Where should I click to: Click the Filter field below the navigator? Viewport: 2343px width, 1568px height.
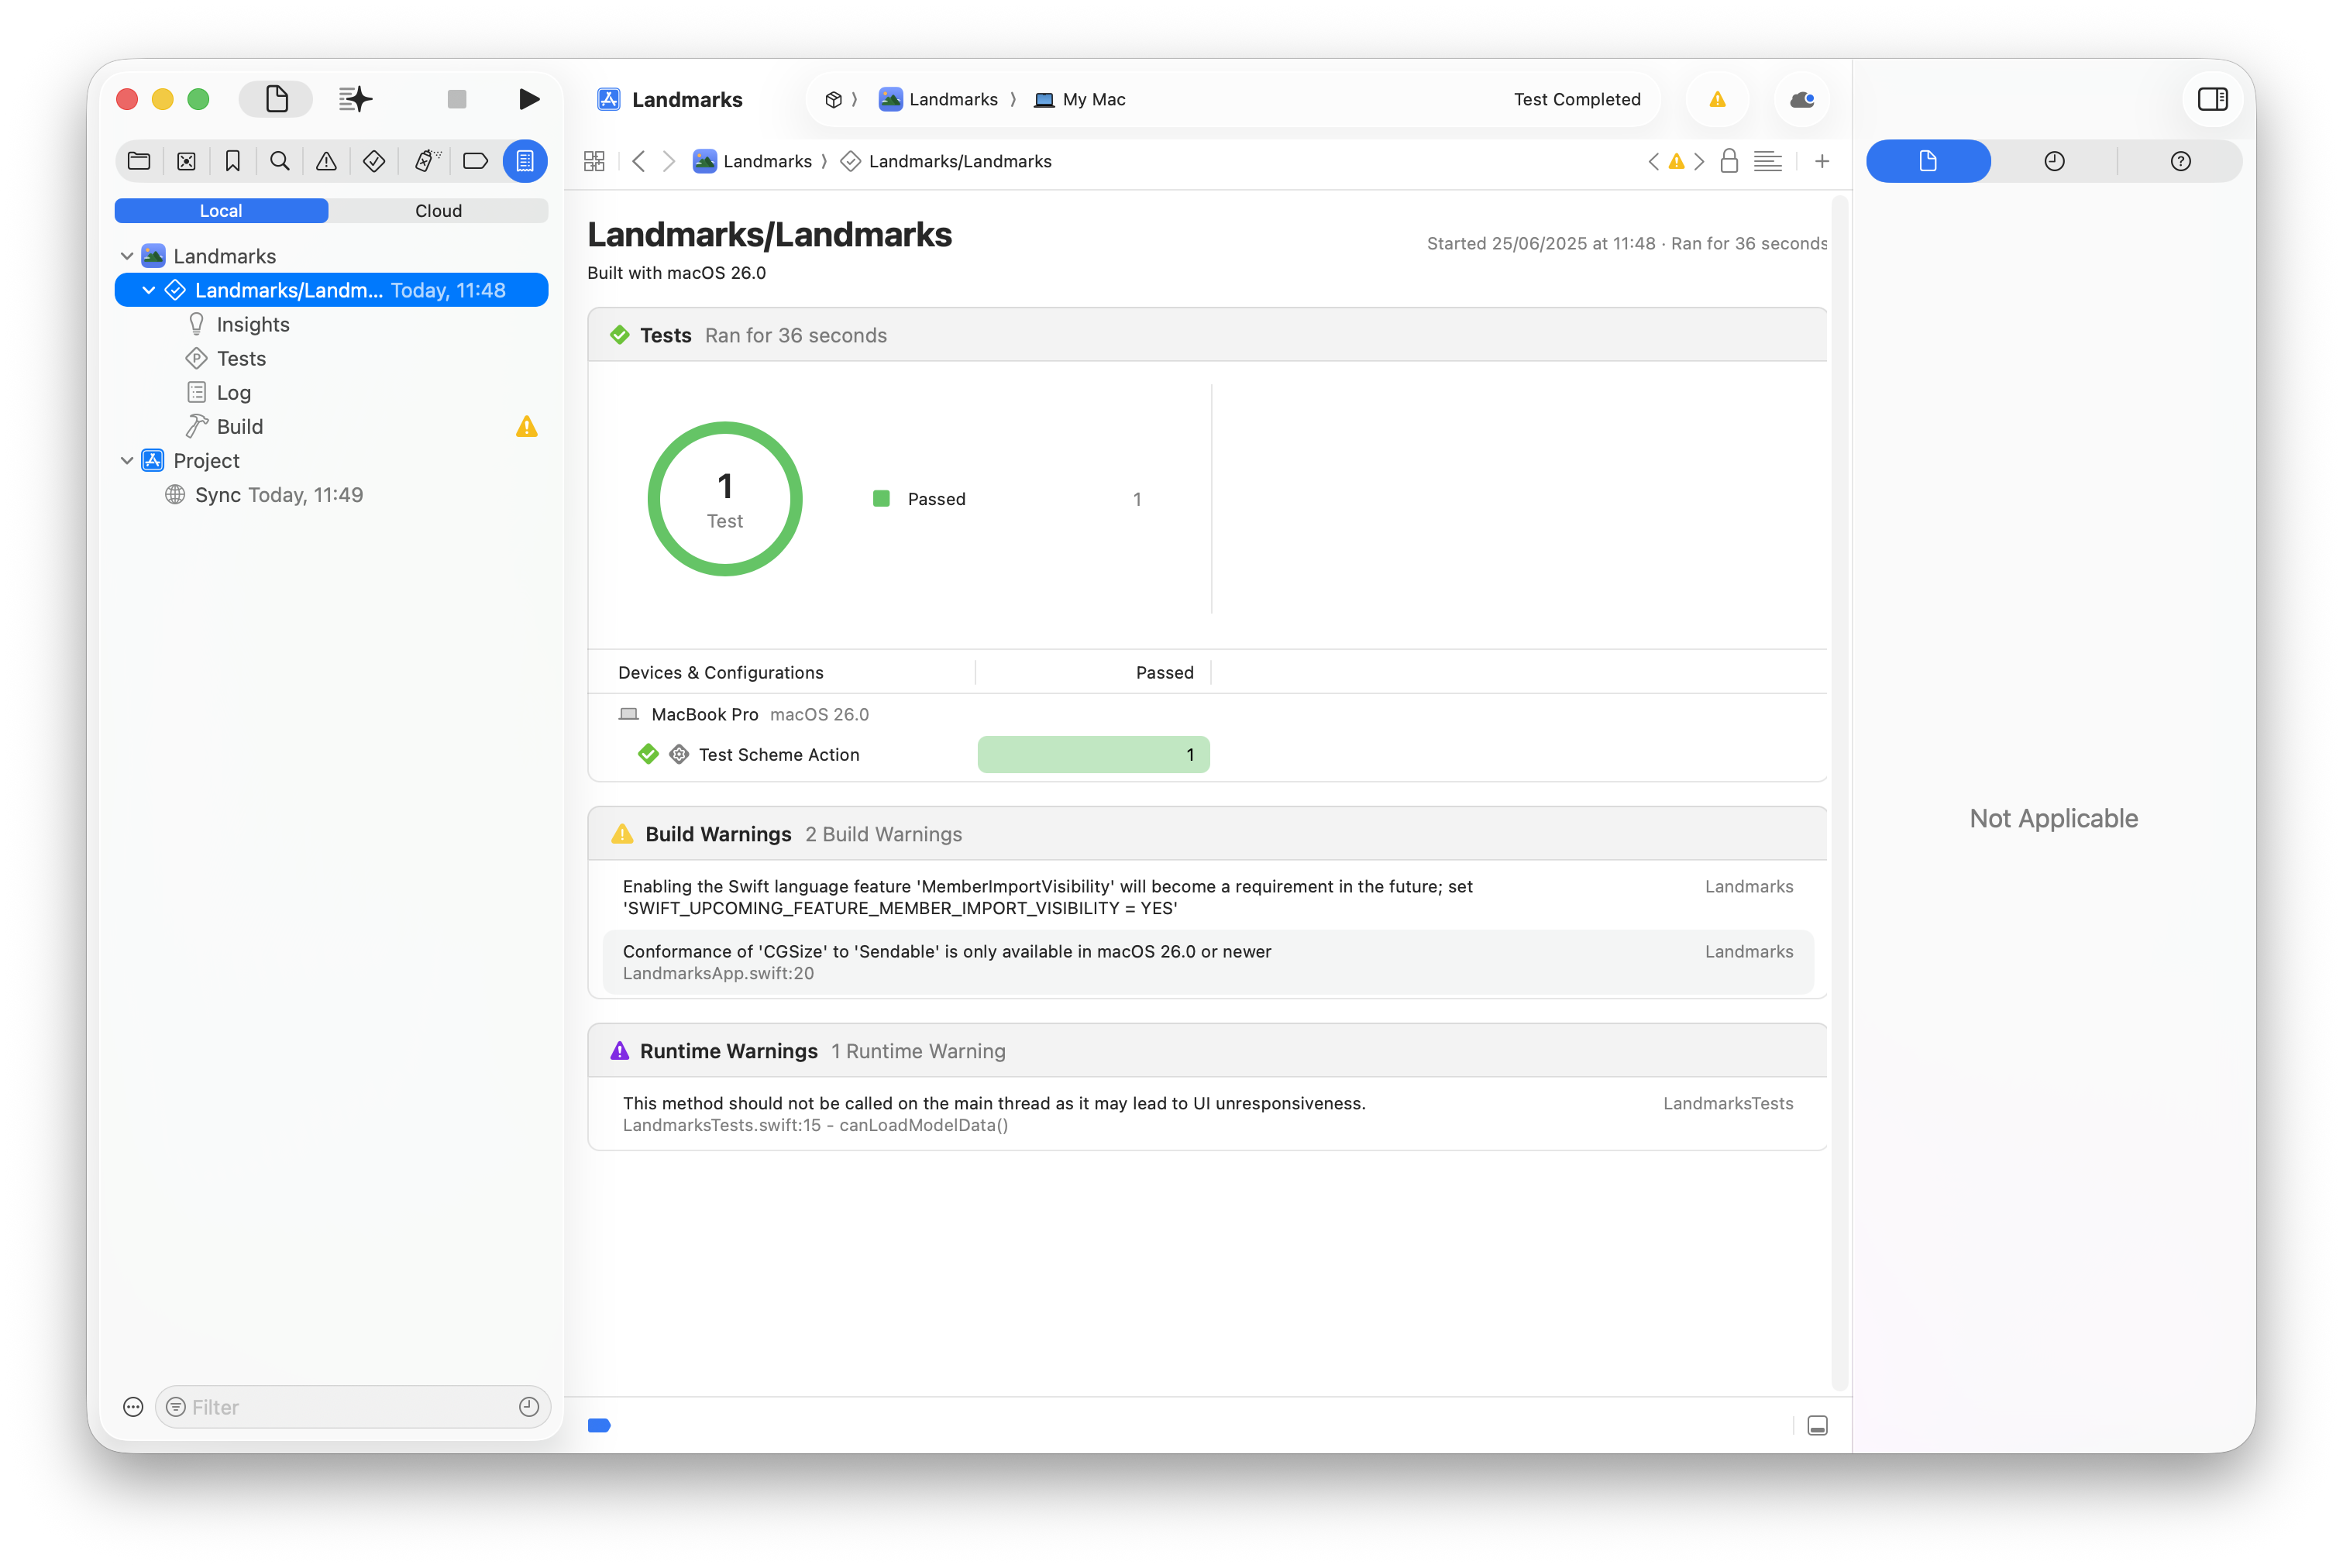pyautogui.click(x=352, y=1406)
